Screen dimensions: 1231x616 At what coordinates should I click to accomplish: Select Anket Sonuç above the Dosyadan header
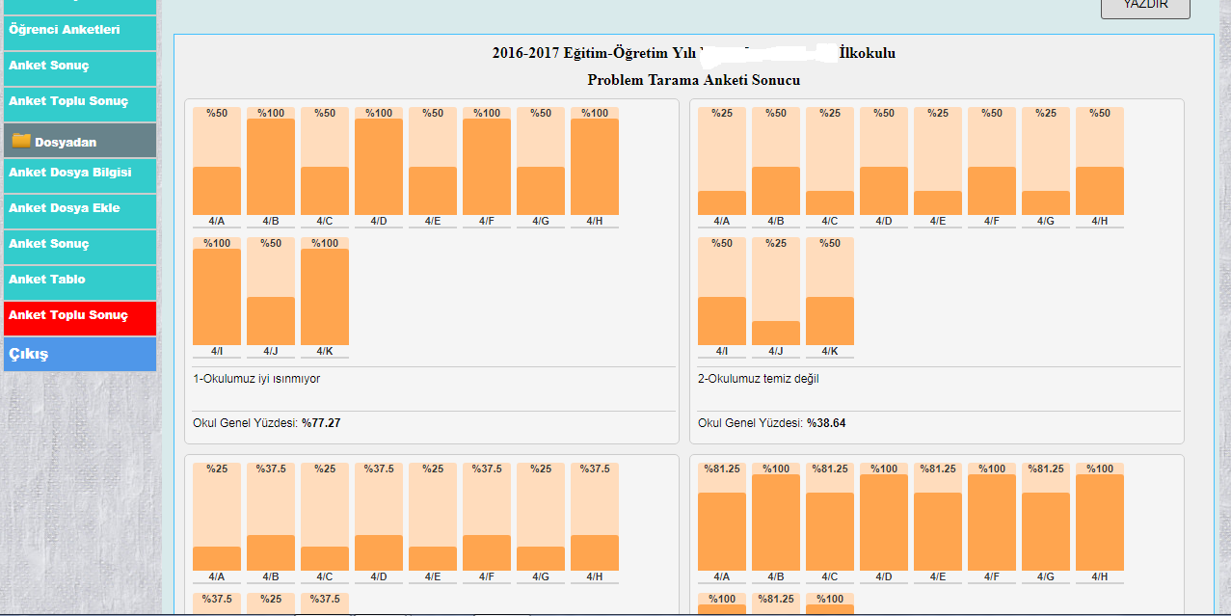click(x=49, y=66)
